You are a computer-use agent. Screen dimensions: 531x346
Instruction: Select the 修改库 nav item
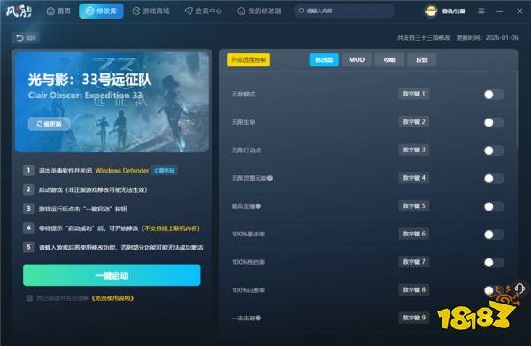click(101, 12)
